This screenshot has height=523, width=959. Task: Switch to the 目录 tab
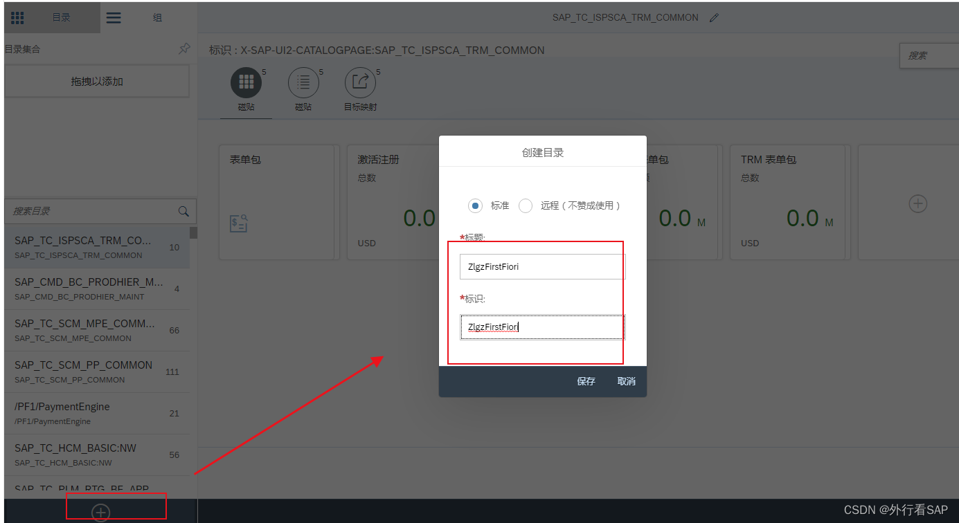pyautogui.click(x=52, y=18)
